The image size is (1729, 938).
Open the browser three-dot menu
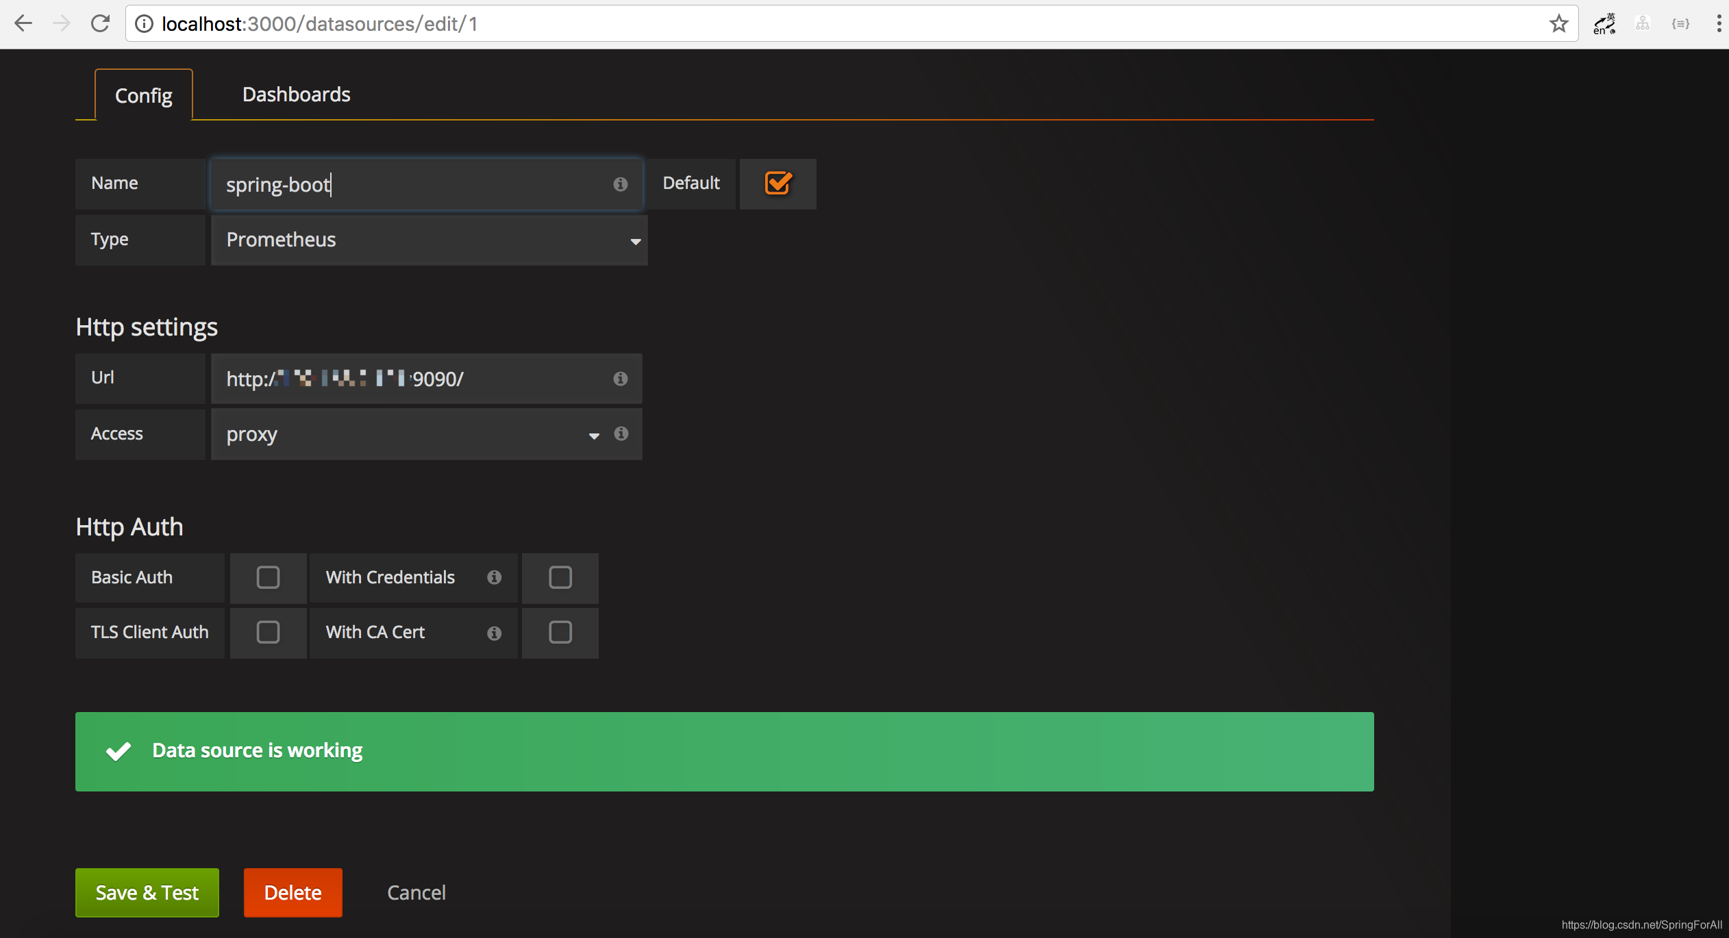1718,24
